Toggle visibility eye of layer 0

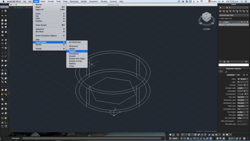(x=220, y=25)
